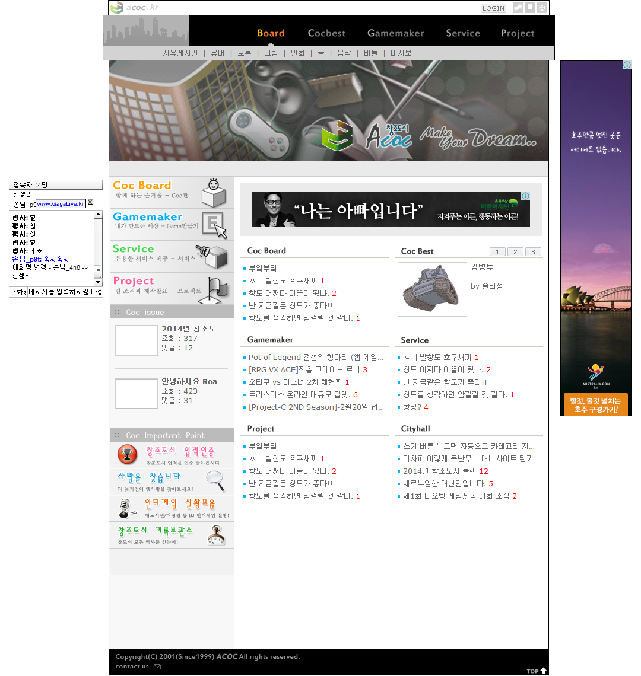The image size is (641, 676).
Task: Open the 안녕하세요 Roa issue thumbnail
Action: (x=137, y=394)
